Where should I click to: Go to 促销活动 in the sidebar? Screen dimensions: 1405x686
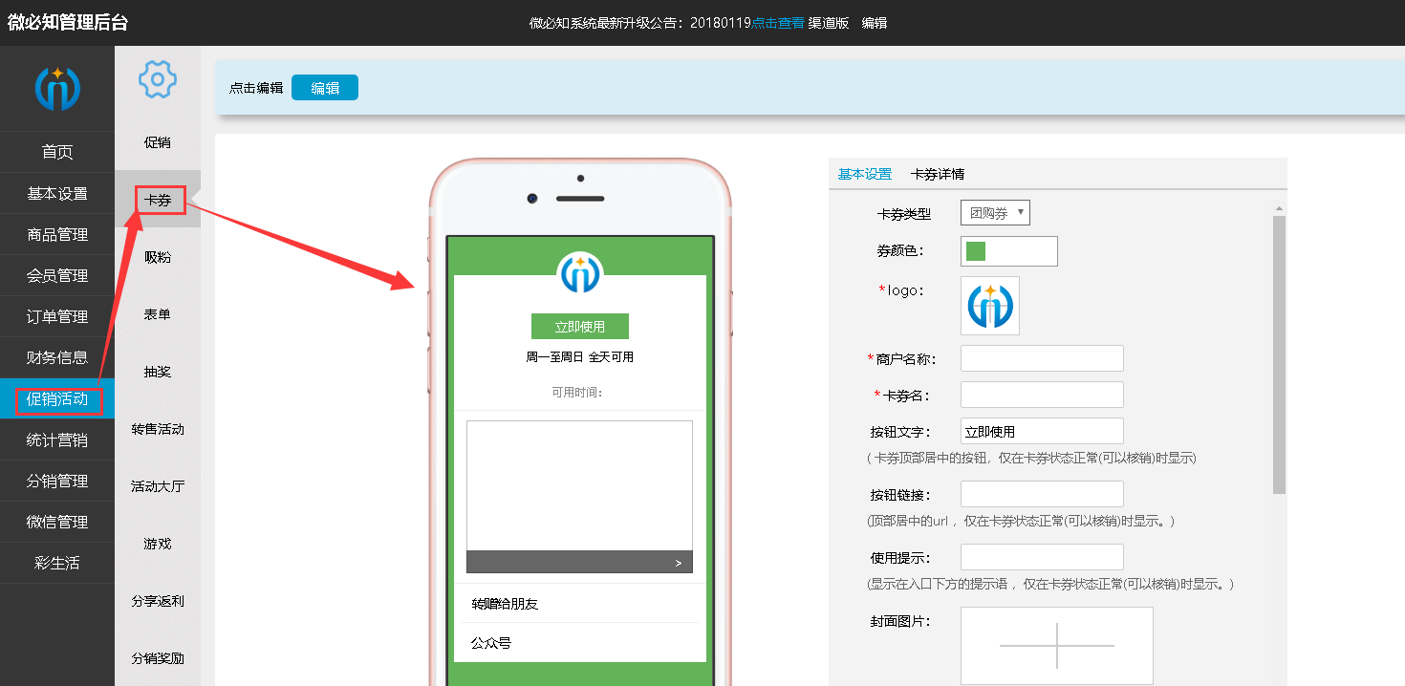point(57,399)
